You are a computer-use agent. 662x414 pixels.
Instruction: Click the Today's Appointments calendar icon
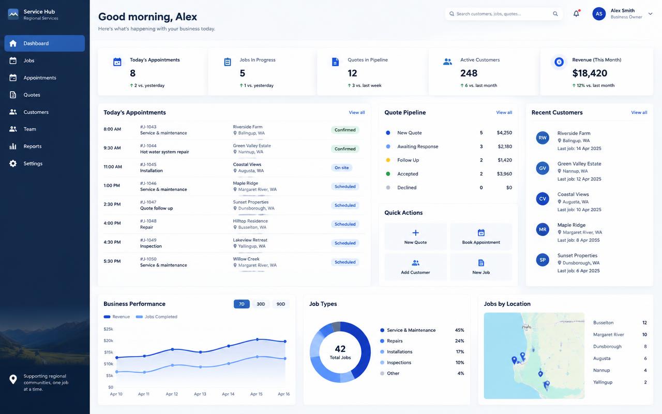pos(117,62)
